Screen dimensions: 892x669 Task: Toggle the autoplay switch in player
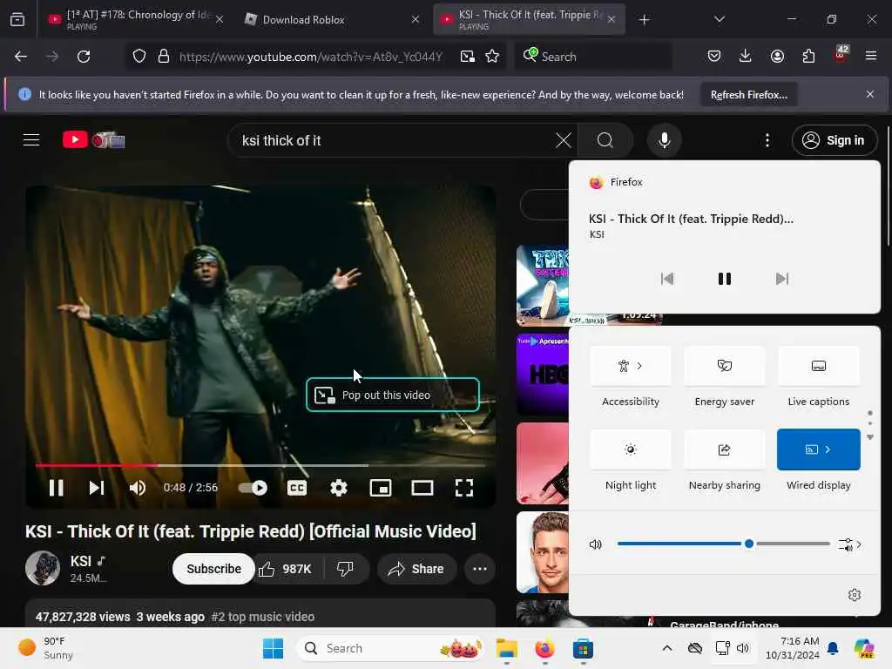(253, 488)
